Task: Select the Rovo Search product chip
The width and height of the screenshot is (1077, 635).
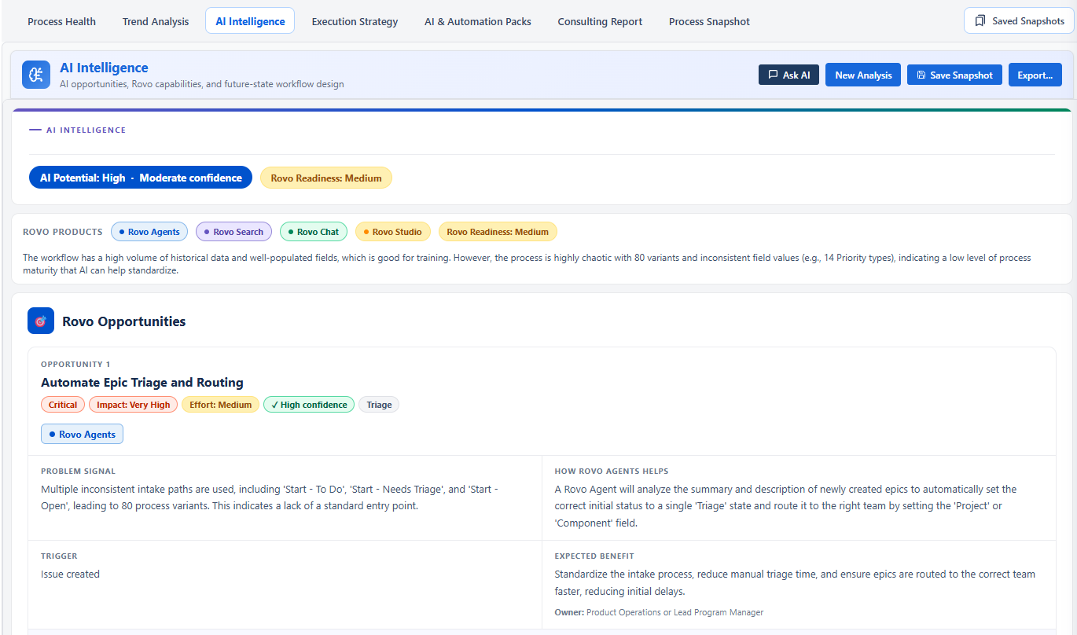Action: (x=233, y=232)
